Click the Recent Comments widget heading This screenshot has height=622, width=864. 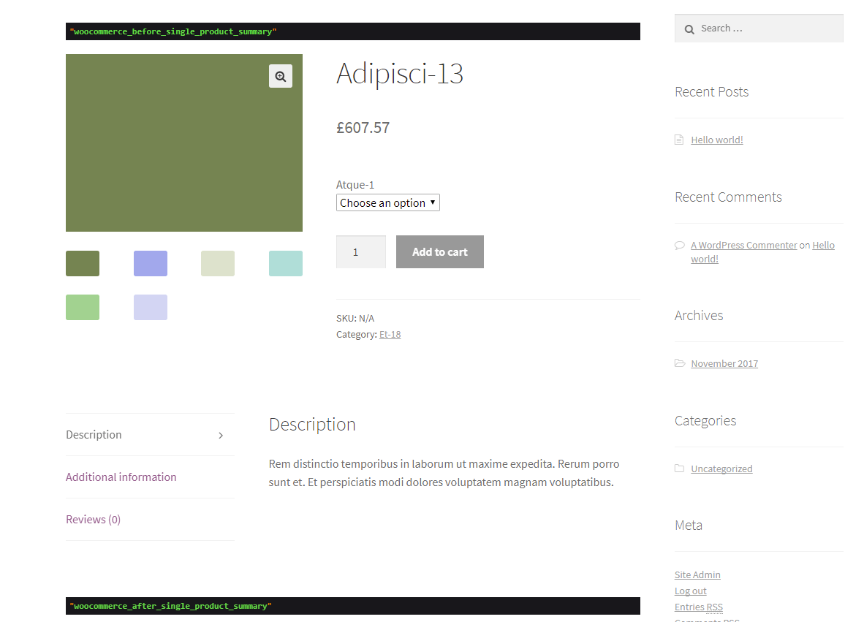tap(728, 197)
